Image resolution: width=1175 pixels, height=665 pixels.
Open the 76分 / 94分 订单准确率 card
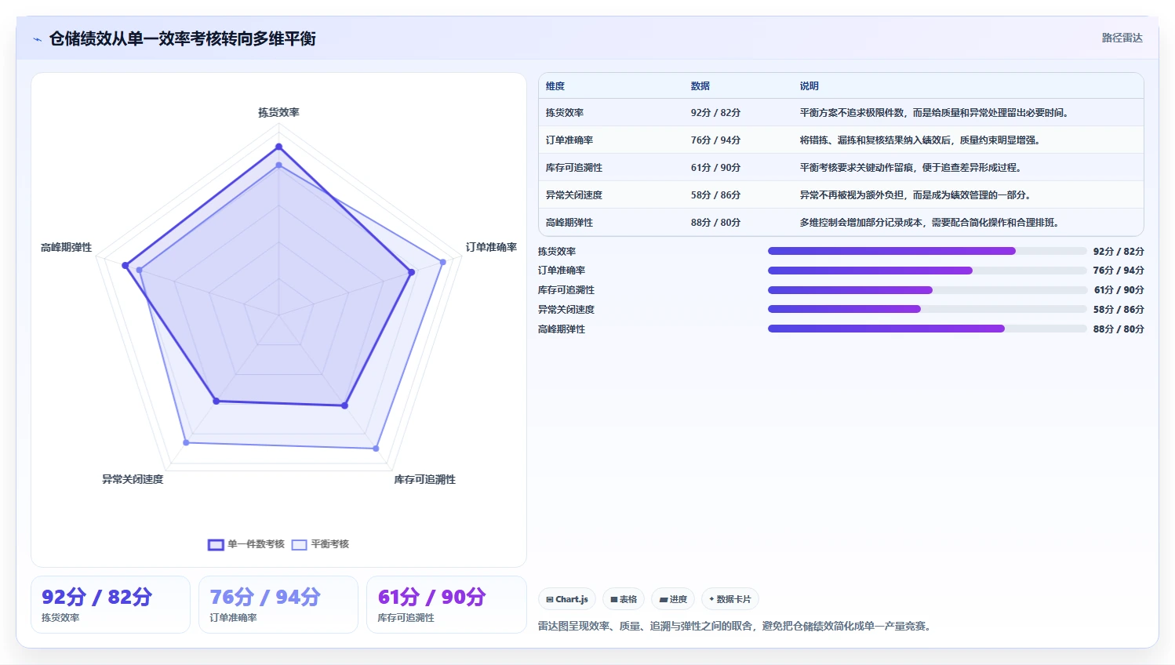(278, 605)
